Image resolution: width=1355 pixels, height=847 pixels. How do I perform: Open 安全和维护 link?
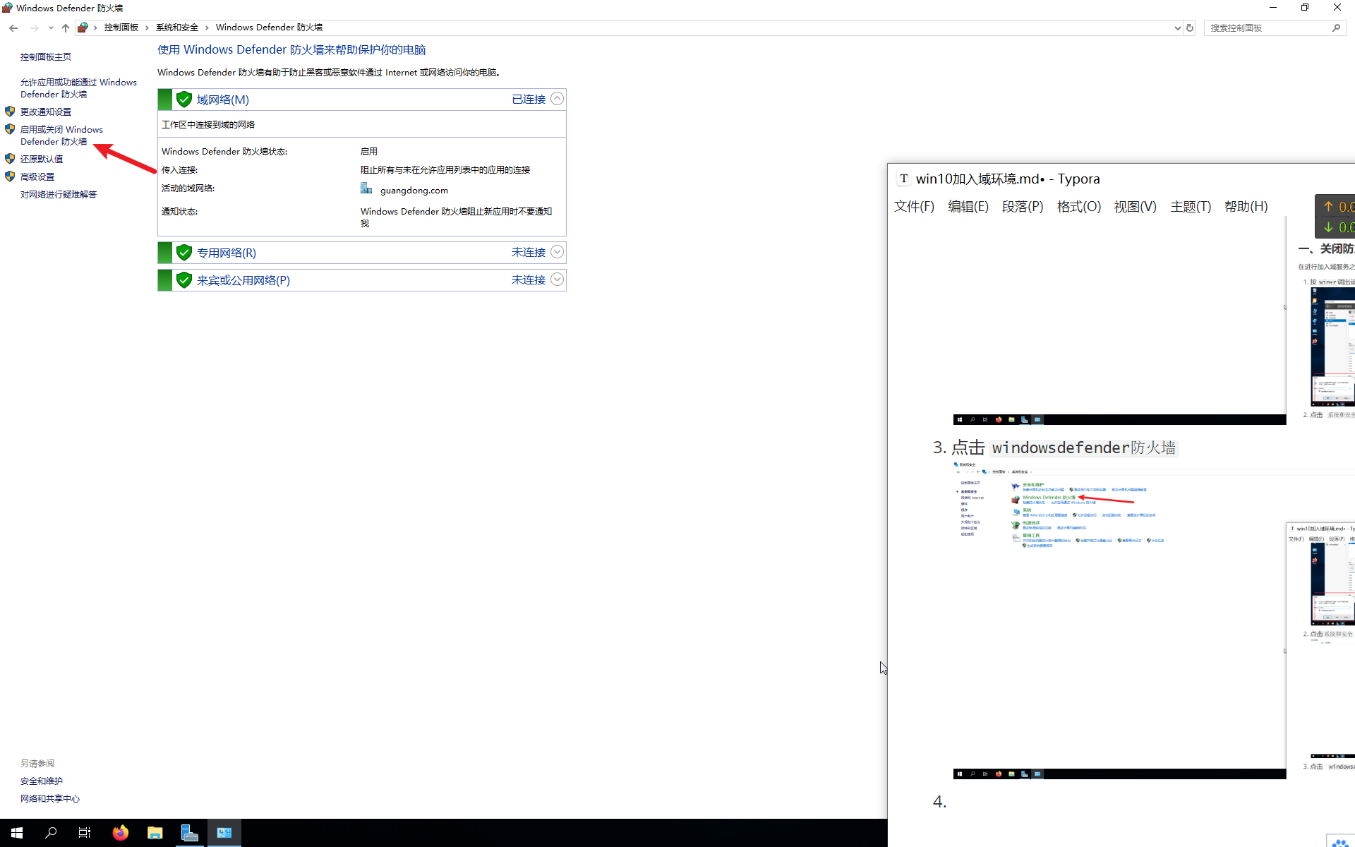click(x=42, y=781)
